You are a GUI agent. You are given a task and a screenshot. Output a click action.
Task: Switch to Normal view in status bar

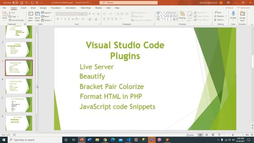[200, 135]
